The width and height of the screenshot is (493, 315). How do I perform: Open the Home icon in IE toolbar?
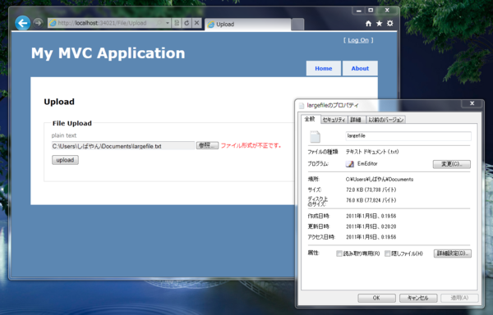(x=368, y=24)
